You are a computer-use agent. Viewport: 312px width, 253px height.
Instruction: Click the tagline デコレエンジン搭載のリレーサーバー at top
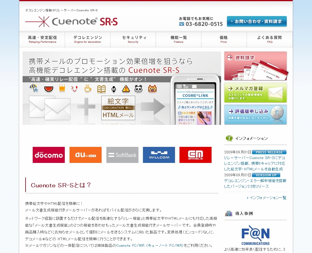click(x=61, y=10)
